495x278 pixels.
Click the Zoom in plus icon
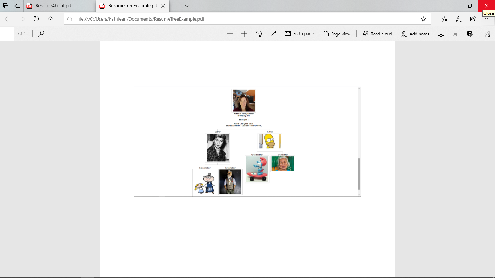click(244, 34)
